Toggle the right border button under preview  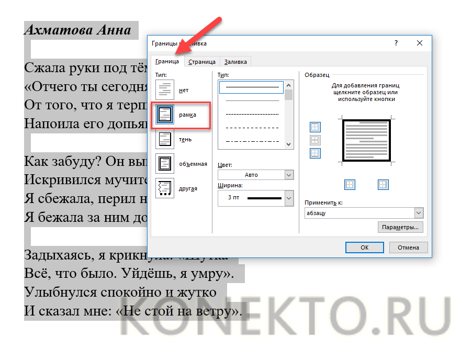click(383, 184)
